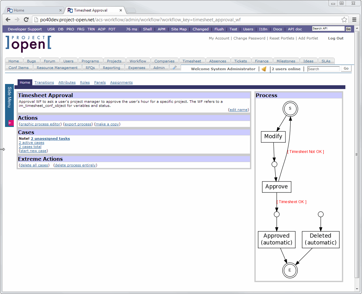Open the Chrome hamburger menu

pos(354,20)
